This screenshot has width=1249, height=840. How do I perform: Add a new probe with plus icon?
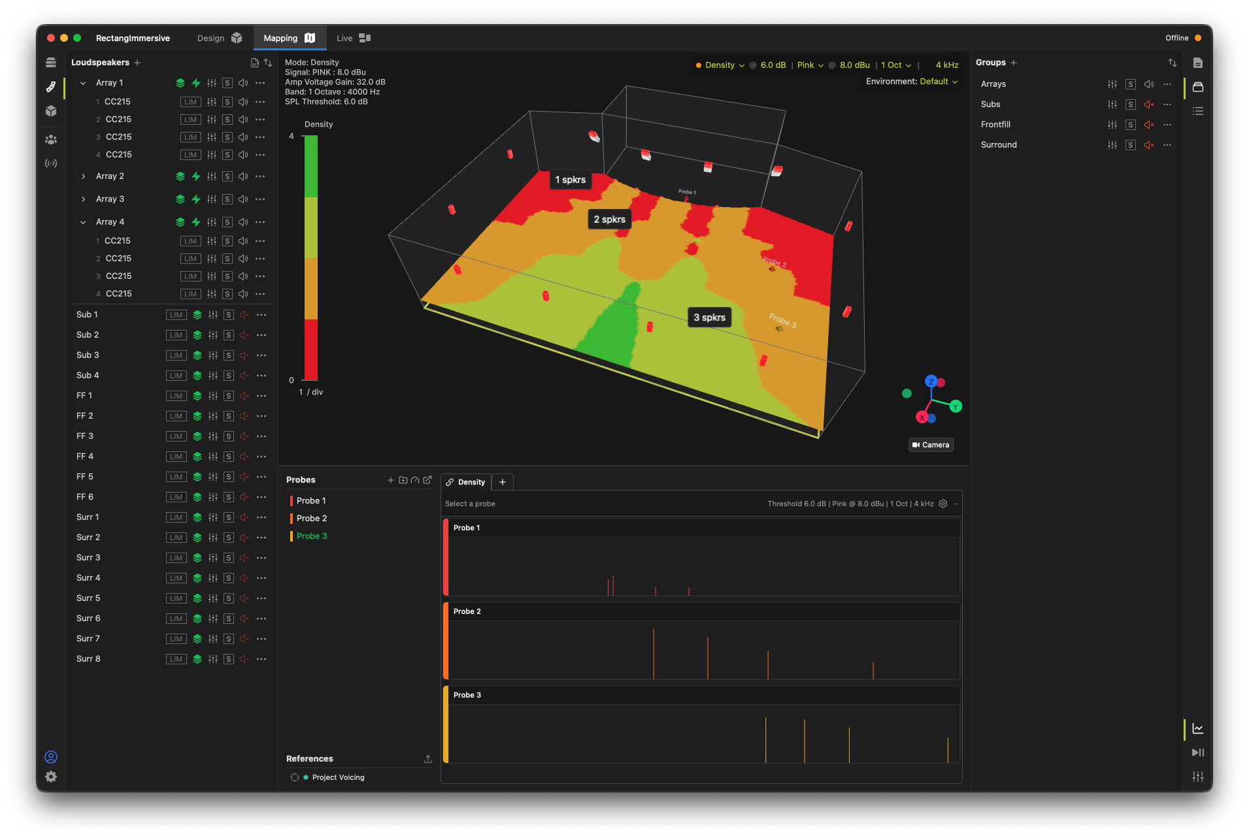point(391,480)
